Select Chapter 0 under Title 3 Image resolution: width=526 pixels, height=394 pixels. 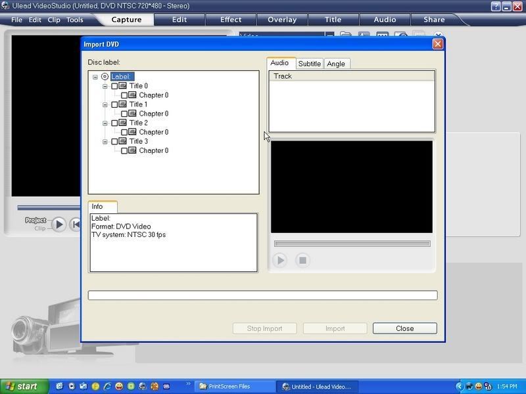[x=153, y=150]
